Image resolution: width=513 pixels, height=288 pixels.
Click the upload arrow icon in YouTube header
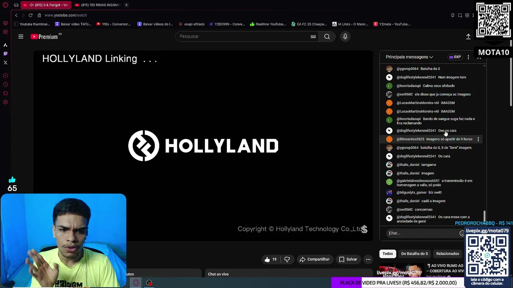click(x=468, y=36)
